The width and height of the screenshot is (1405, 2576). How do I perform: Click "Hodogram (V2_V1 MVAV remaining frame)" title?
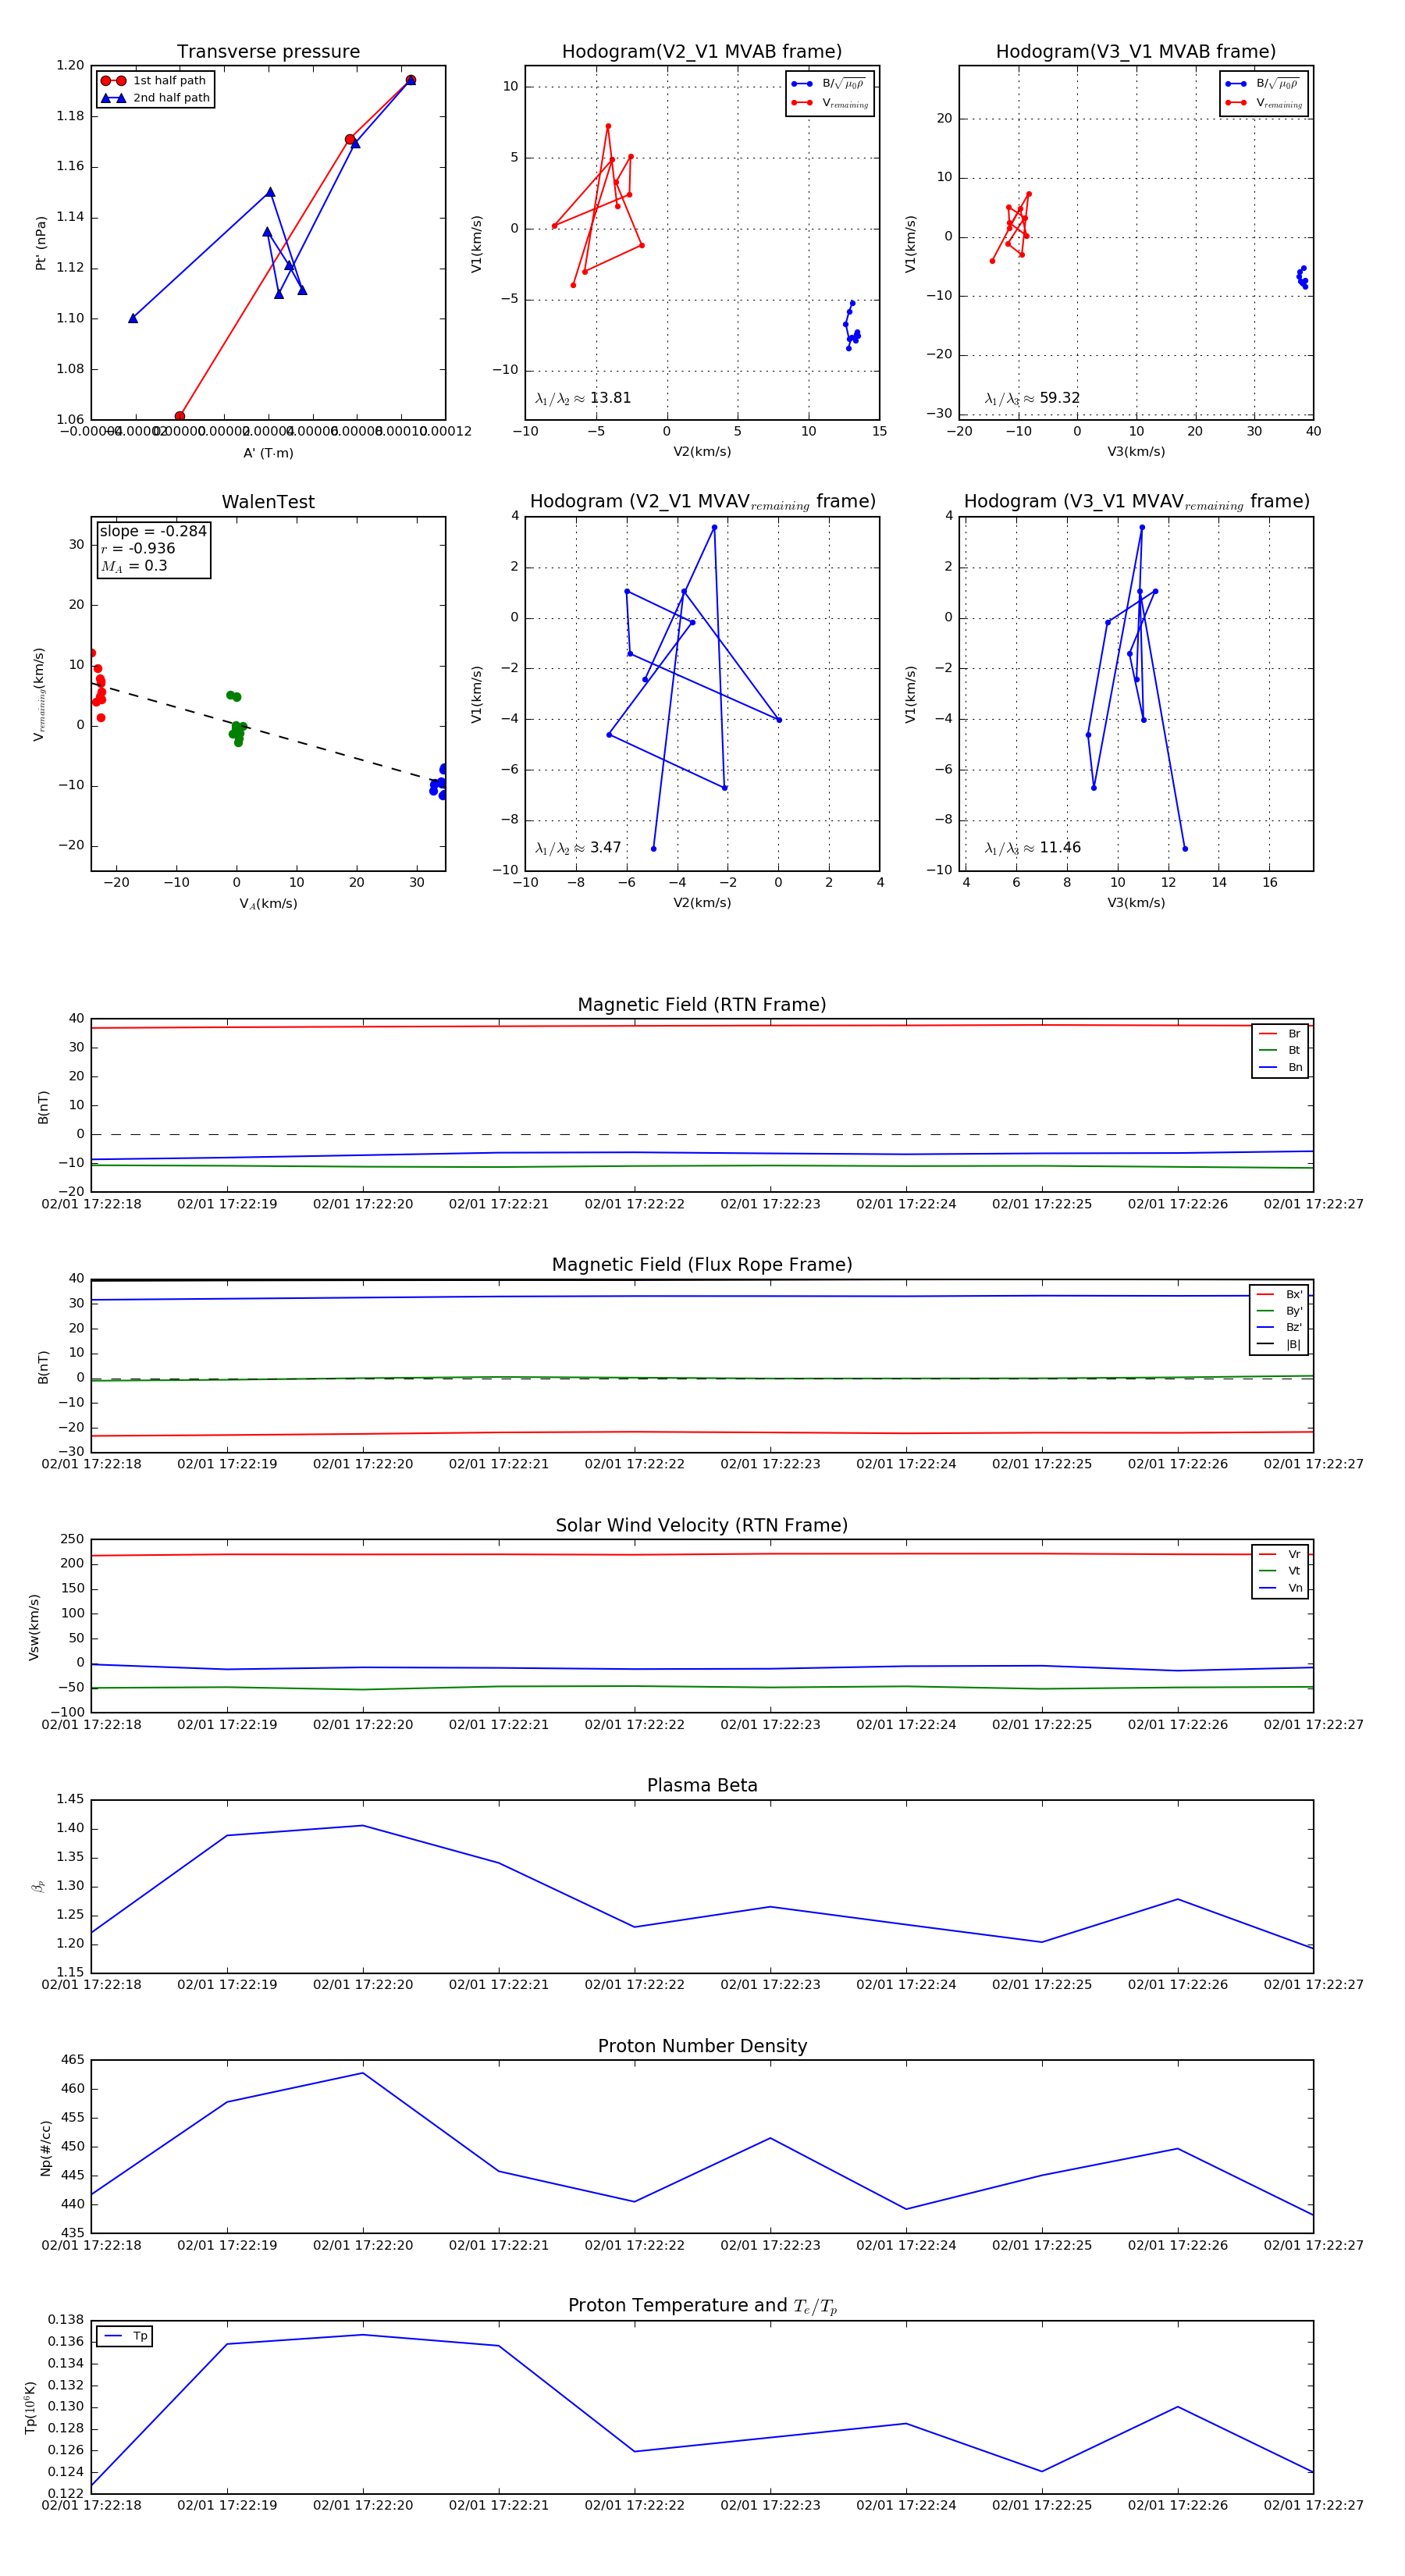(702, 502)
